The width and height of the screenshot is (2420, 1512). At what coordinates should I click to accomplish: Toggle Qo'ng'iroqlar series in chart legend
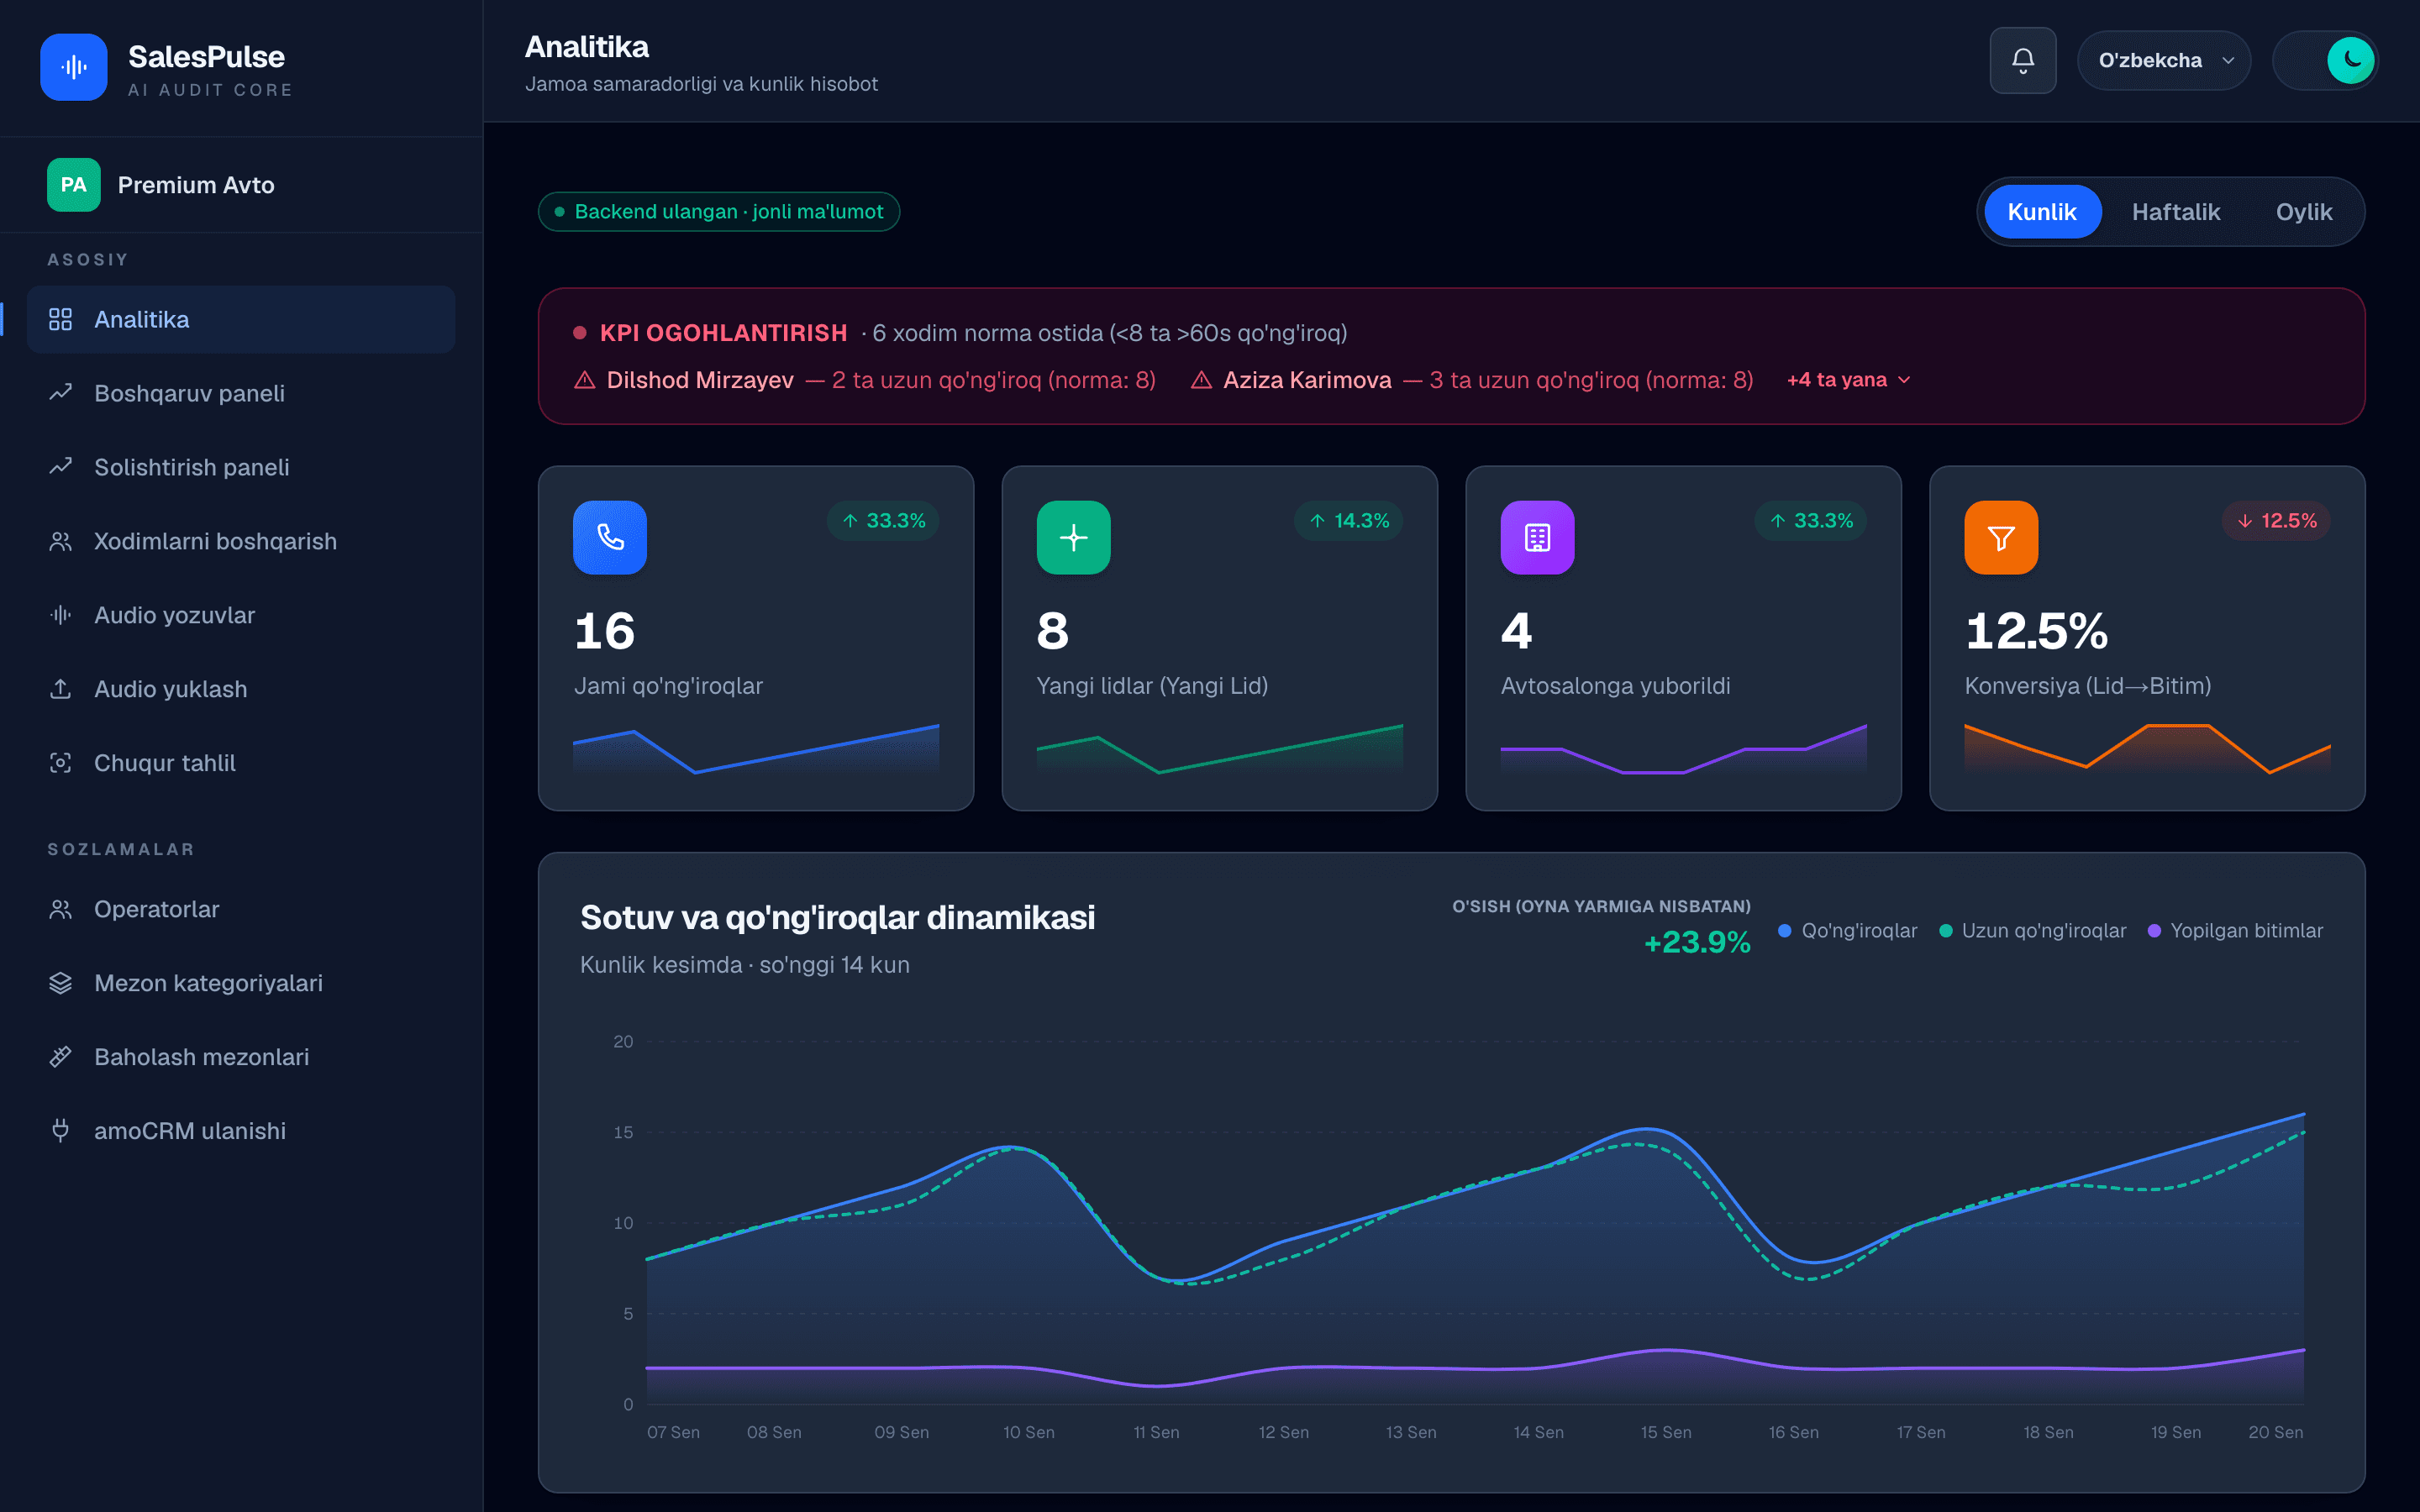pyautogui.click(x=1848, y=931)
